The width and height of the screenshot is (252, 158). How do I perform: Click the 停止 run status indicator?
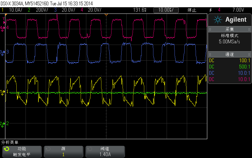click(x=192, y=10)
